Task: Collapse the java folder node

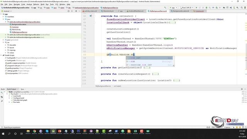Action: [3, 19]
